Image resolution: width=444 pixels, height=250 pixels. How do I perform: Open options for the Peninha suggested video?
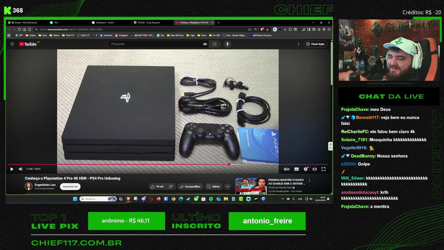[x=309, y=181]
